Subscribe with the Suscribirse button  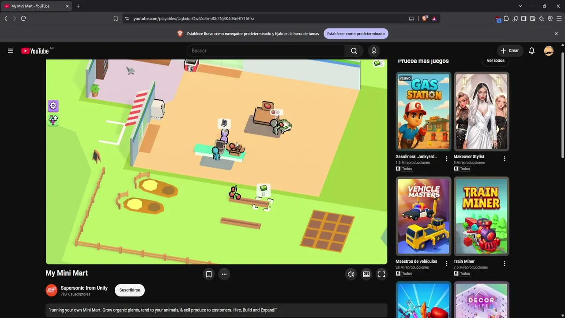pos(130,290)
